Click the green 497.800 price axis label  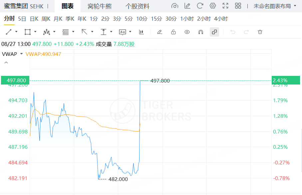pos(15,80)
